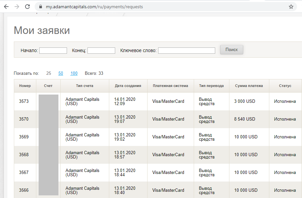The image size is (302, 198).
Task: Click 10 000 USD in row 3568
Action: (246, 155)
